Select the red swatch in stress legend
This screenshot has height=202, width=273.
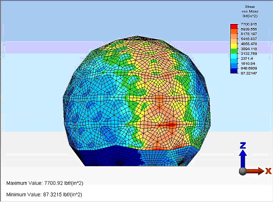tap(234, 26)
